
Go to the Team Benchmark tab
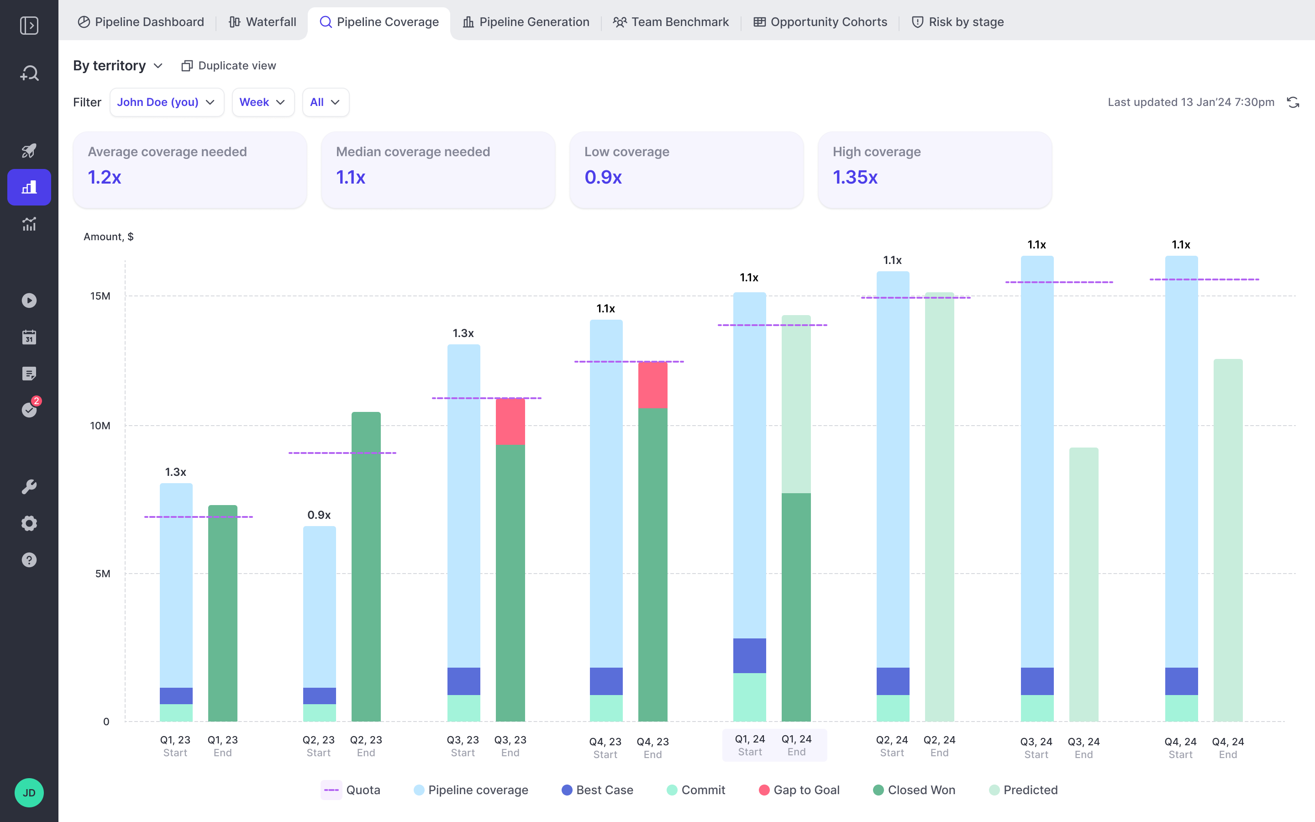pos(671,22)
